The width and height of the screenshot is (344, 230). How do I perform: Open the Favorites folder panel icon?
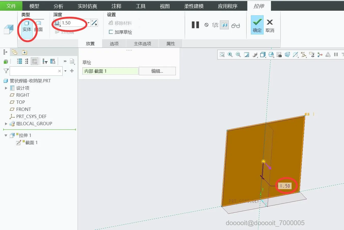pos(24,52)
